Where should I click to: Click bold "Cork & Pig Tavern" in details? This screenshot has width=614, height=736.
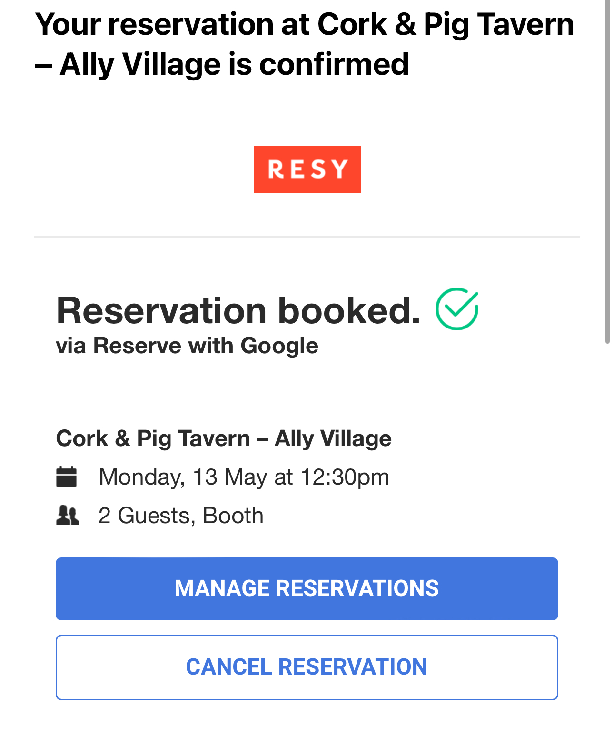pyautogui.click(x=153, y=438)
